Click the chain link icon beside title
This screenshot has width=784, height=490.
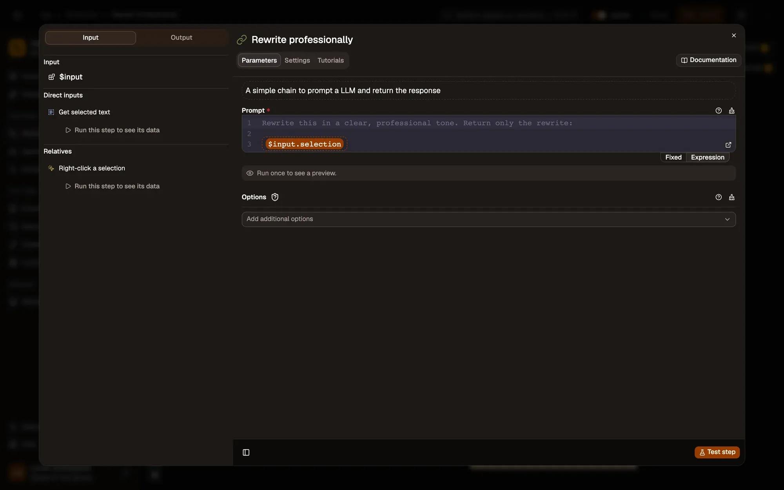242,40
